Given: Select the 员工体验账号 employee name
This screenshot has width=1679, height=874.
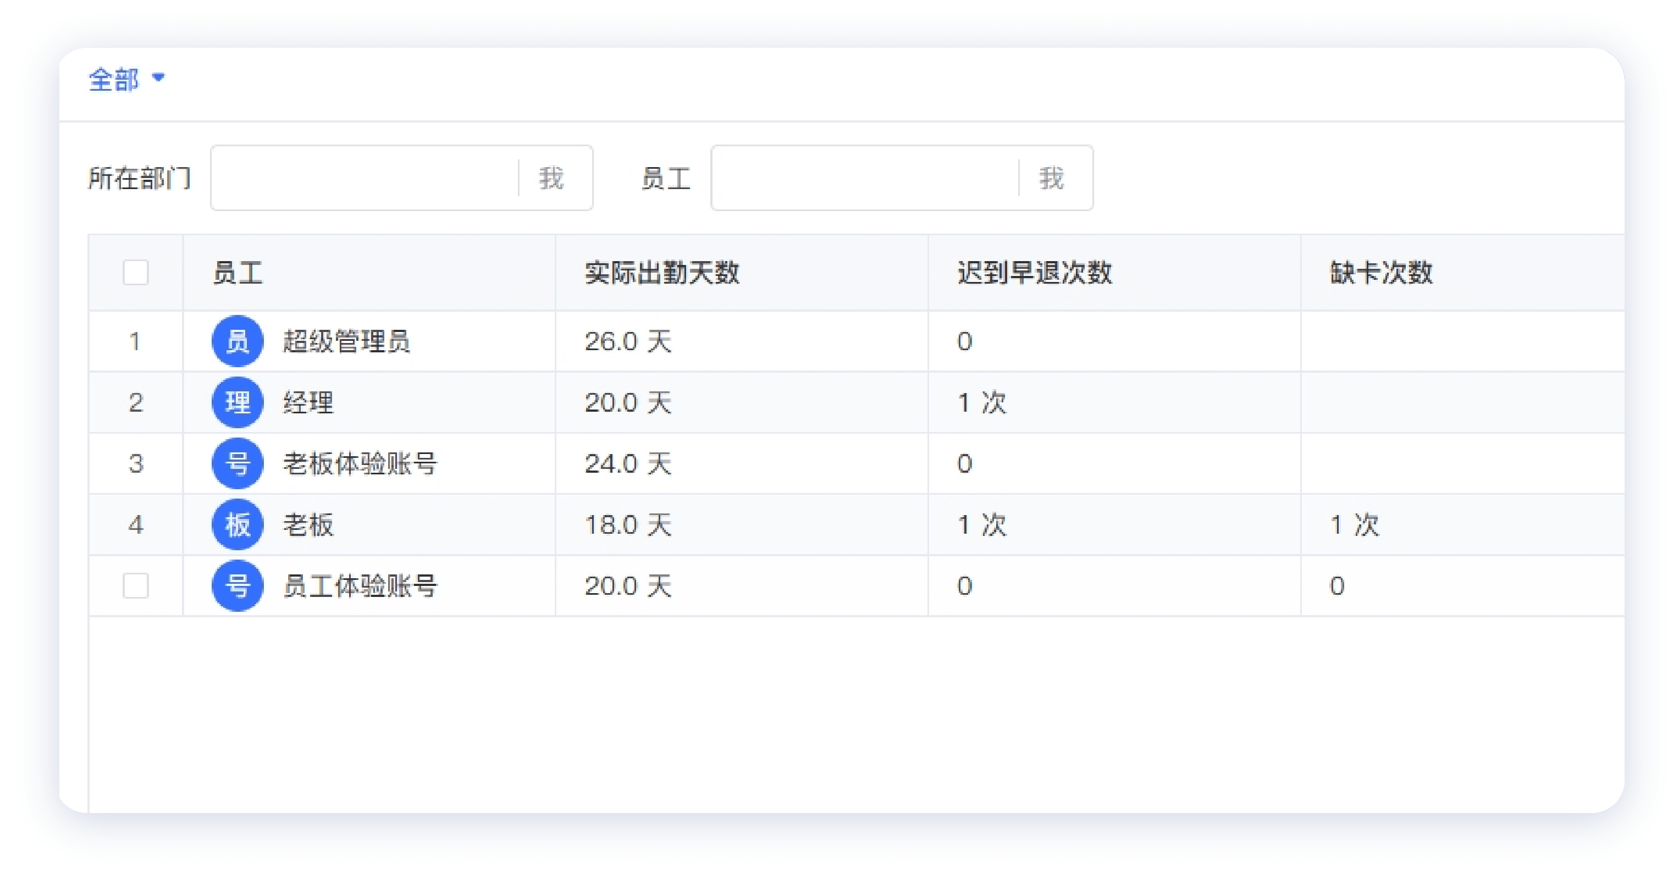Looking at the screenshot, I should (360, 585).
